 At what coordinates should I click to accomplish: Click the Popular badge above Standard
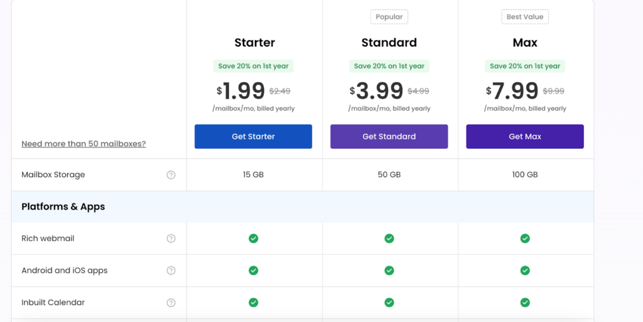click(x=389, y=17)
